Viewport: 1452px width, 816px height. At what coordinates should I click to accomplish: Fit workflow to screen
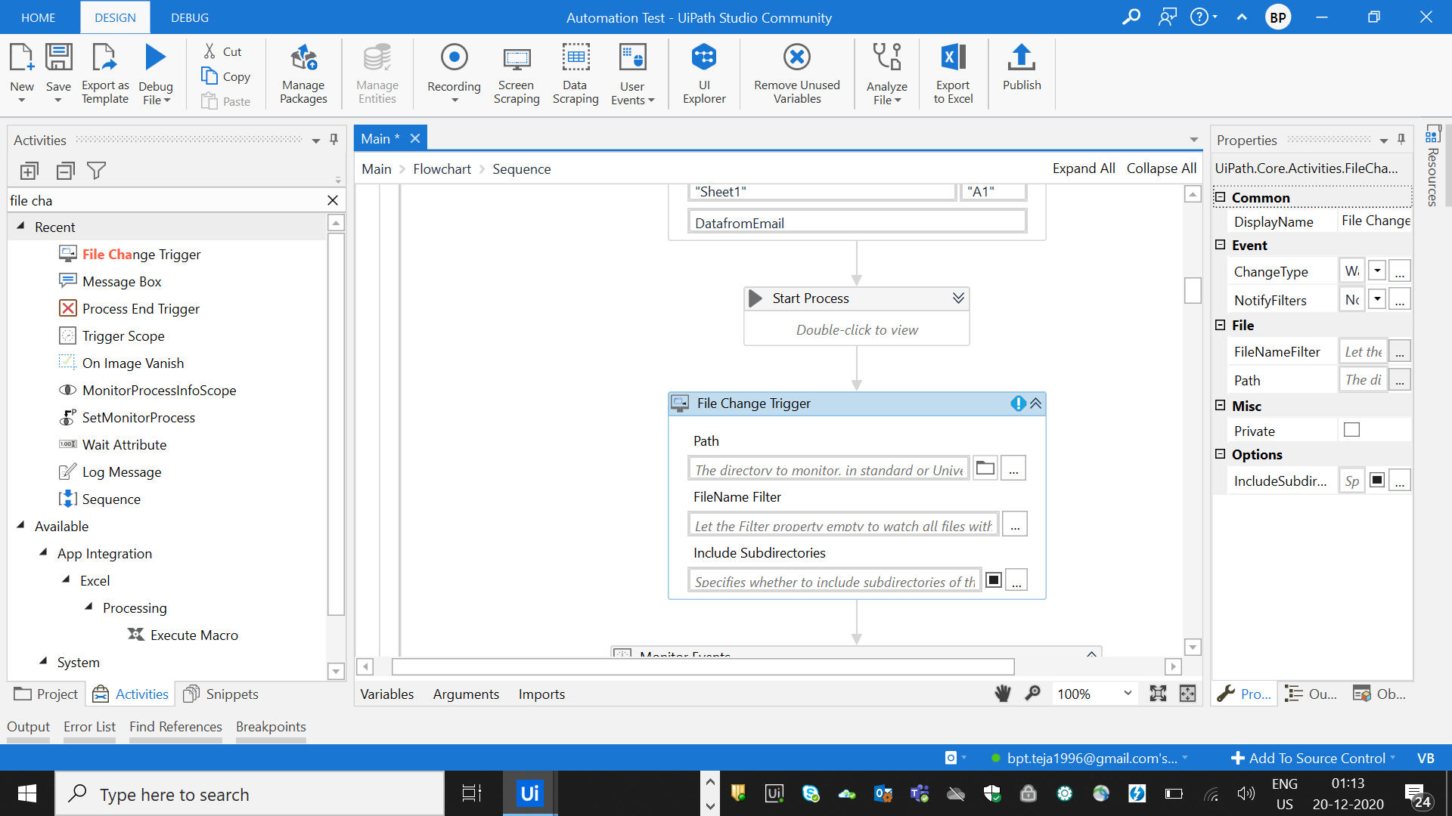pos(1158,694)
